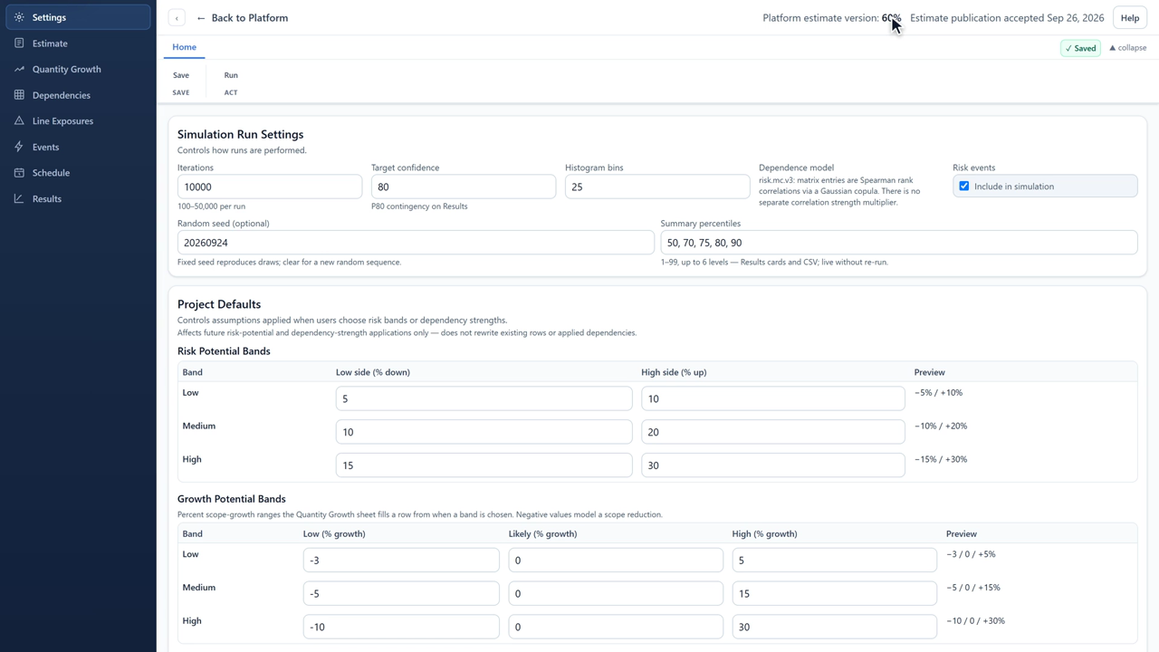1159x652 pixels.
Task: Click High risk band high side field
Action: (773, 465)
